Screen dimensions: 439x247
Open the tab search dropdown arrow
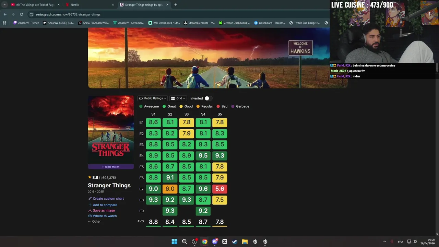4,5
